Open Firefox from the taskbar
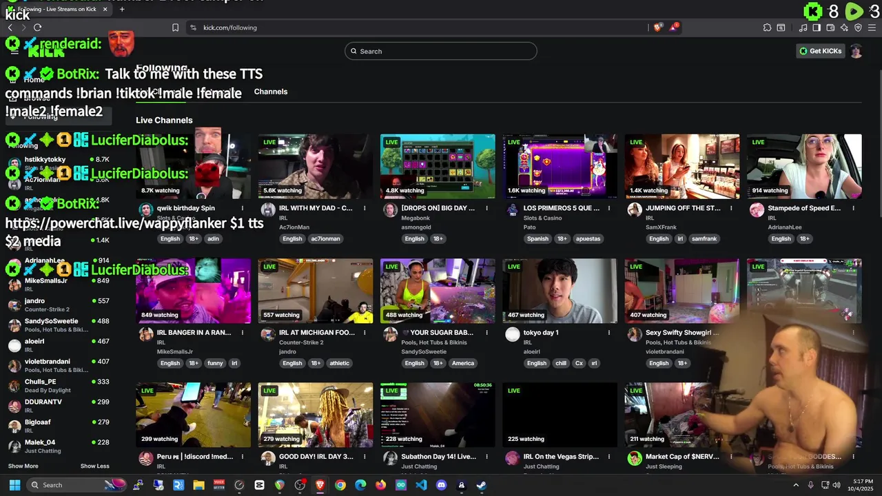The image size is (882, 496). coord(380,485)
